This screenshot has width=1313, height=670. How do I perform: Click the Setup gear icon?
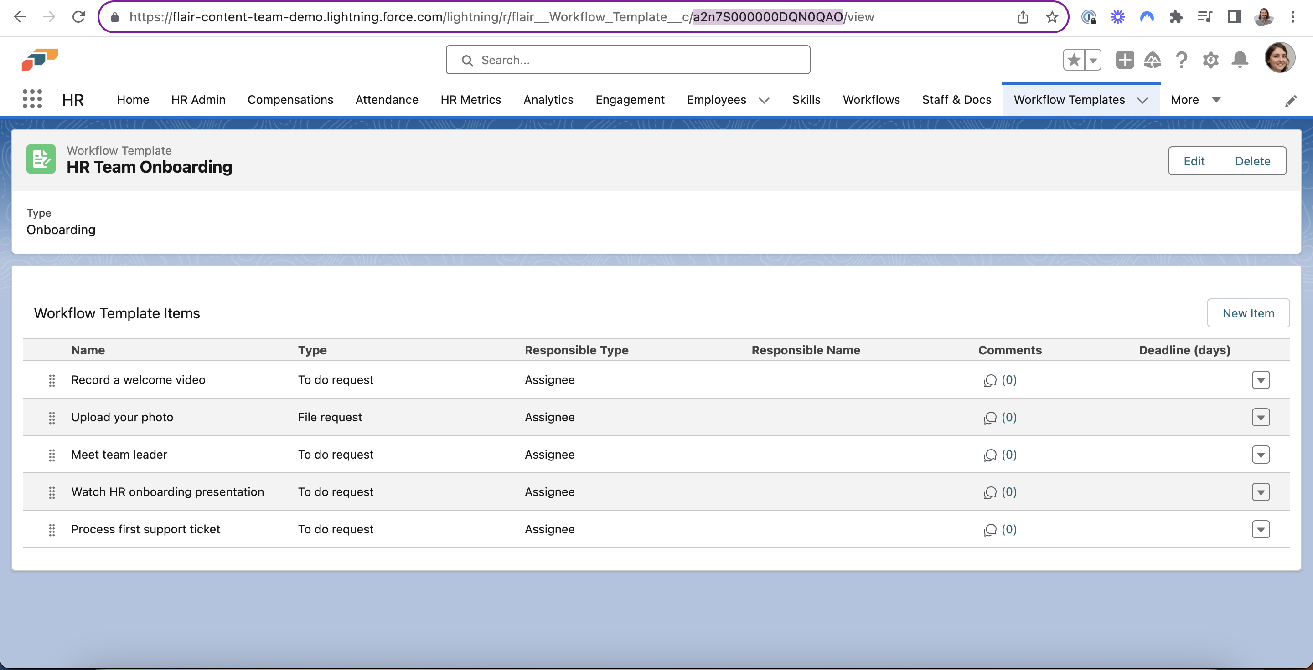pos(1210,60)
